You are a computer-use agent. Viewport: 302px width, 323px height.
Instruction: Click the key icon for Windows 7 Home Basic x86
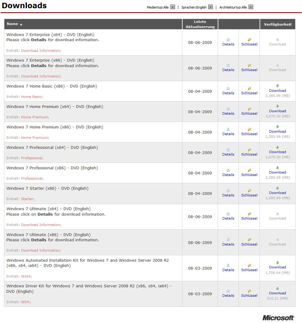249,88
